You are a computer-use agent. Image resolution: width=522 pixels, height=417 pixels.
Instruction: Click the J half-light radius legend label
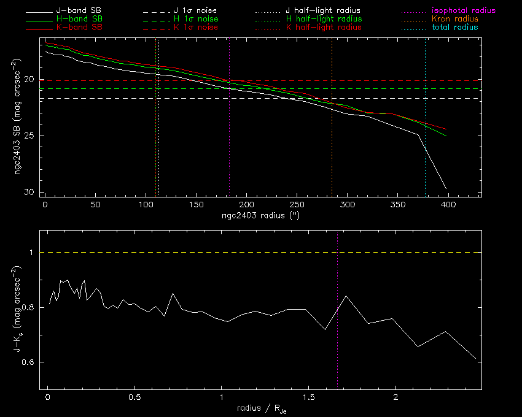[x=323, y=11]
